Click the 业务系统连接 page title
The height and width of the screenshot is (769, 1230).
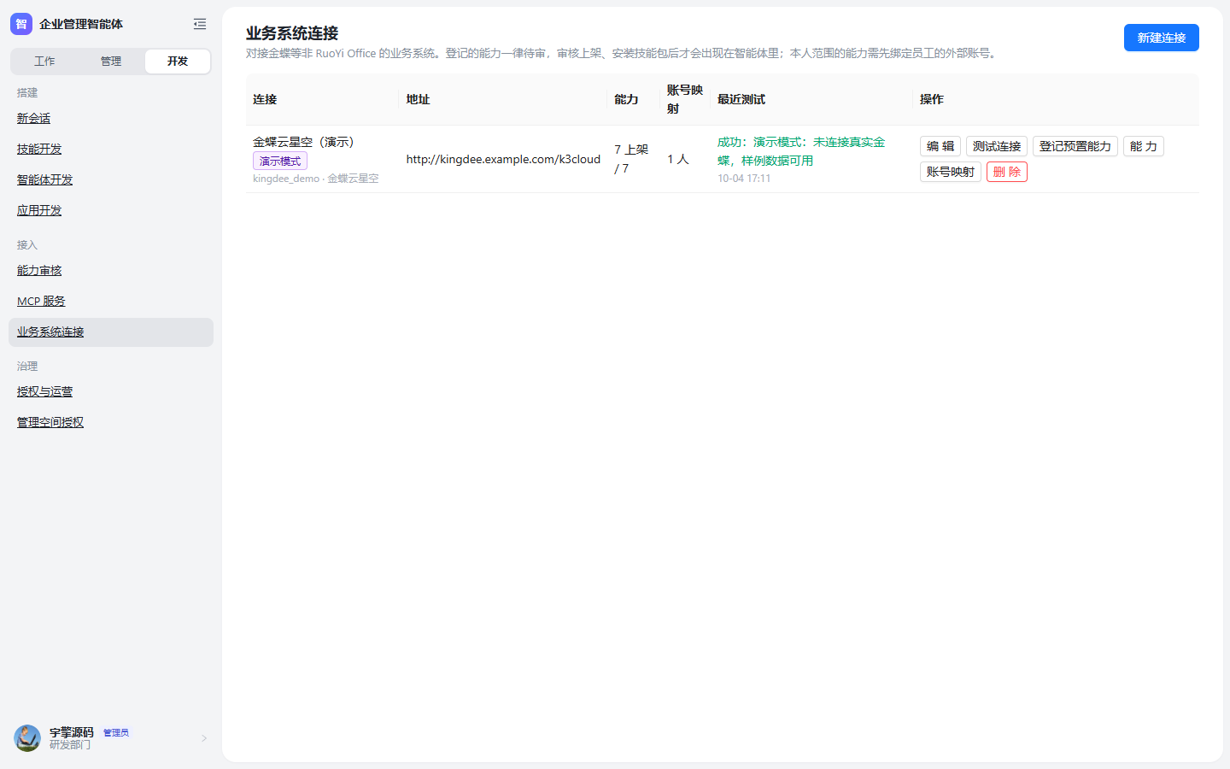coord(292,33)
